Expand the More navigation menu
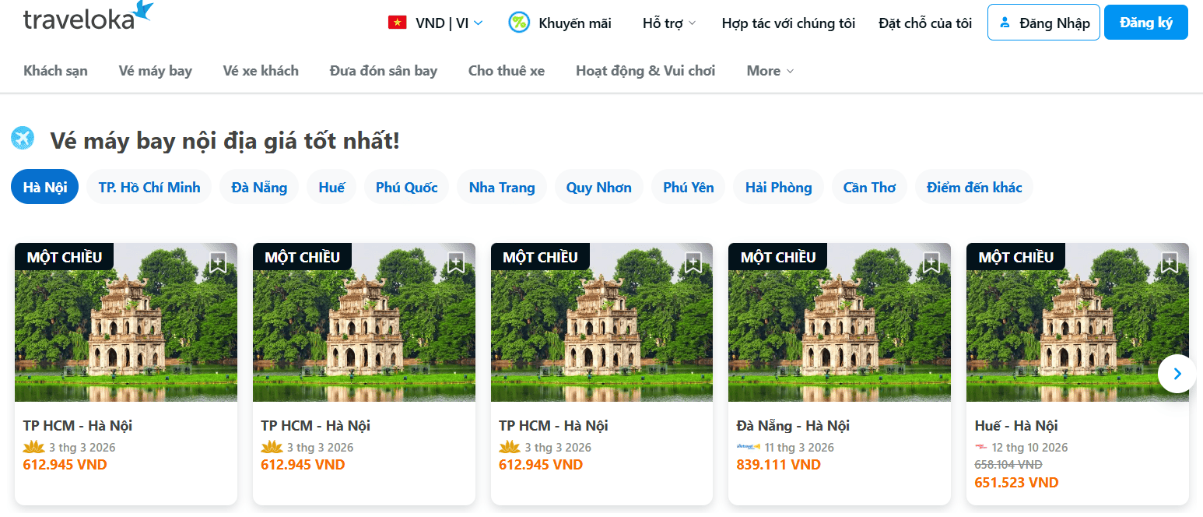The image size is (1203, 517). [x=770, y=71]
